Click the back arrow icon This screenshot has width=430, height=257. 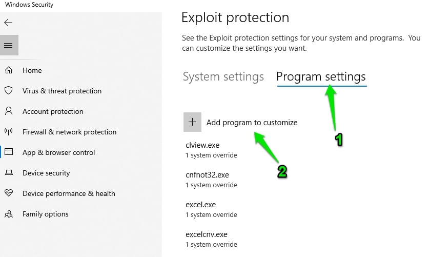tap(8, 23)
